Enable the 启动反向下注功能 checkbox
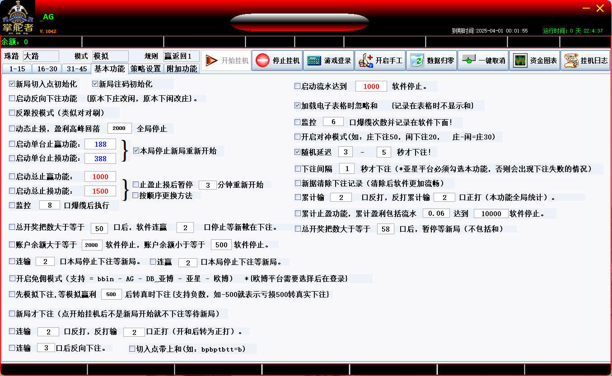 [12, 98]
